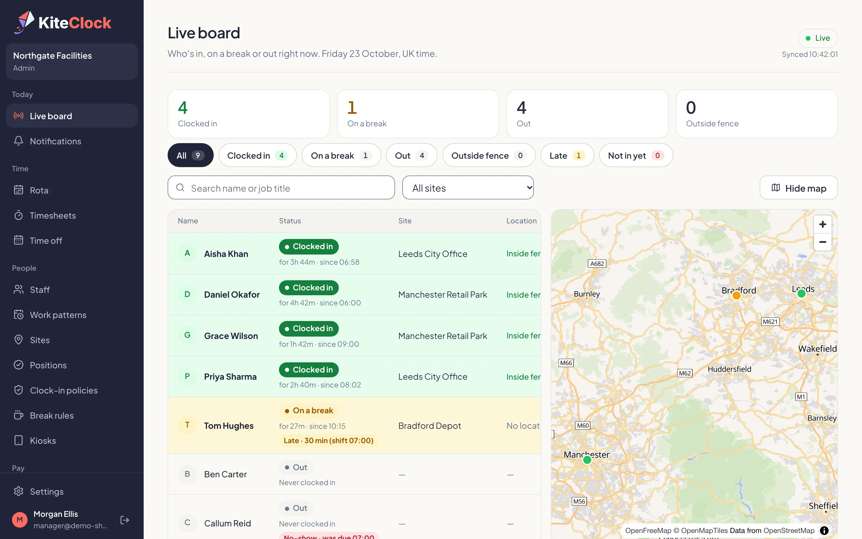Click the Location column header
Viewport: 862px width, 539px height.
coord(521,221)
